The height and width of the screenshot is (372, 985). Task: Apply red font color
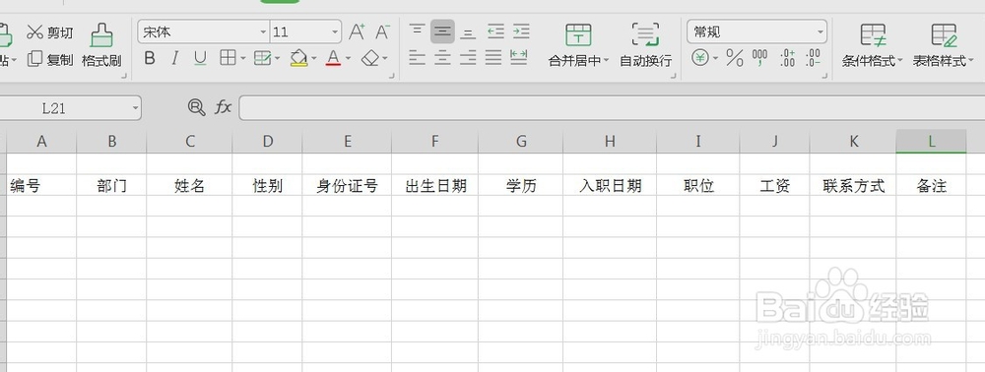coord(333,58)
